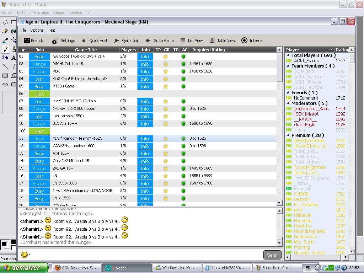Click Host button for room 100
This screenshot has height=273, width=364.
(39, 132)
